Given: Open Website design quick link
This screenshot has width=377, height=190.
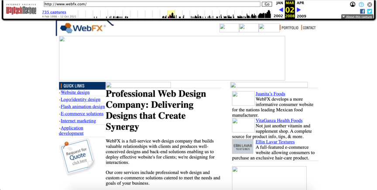Looking at the screenshot, I should click(x=75, y=92).
